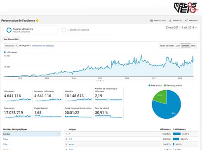This screenshot has width=202, height=150.
Task: Click Sélectionner une statistique link
Action: click(43, 46)
